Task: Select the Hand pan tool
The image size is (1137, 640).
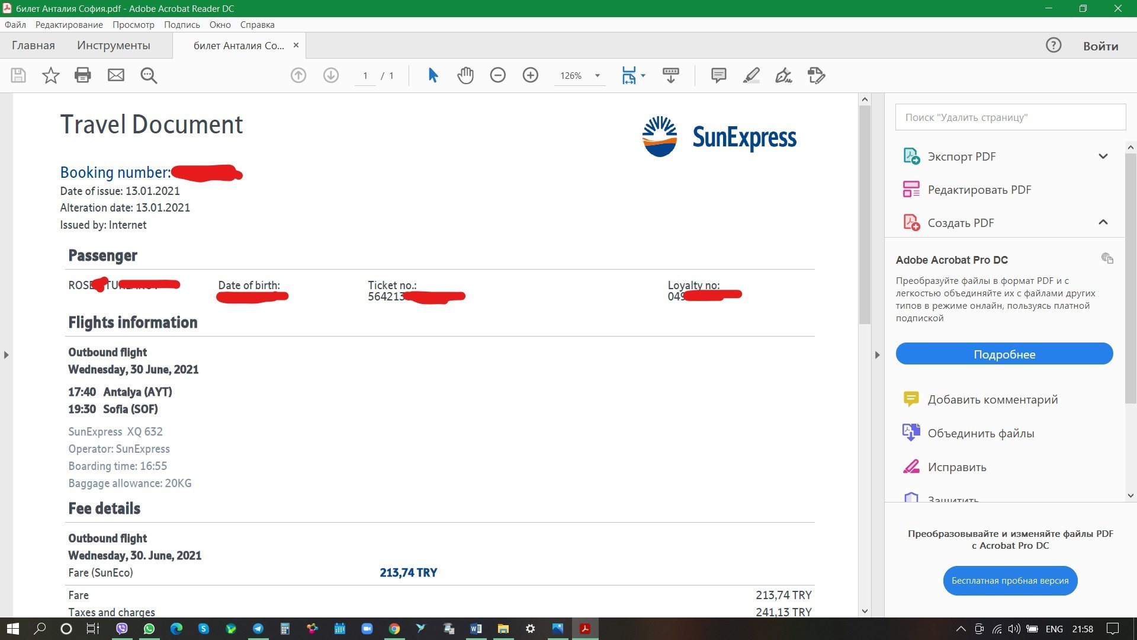Action: point(465,75)
